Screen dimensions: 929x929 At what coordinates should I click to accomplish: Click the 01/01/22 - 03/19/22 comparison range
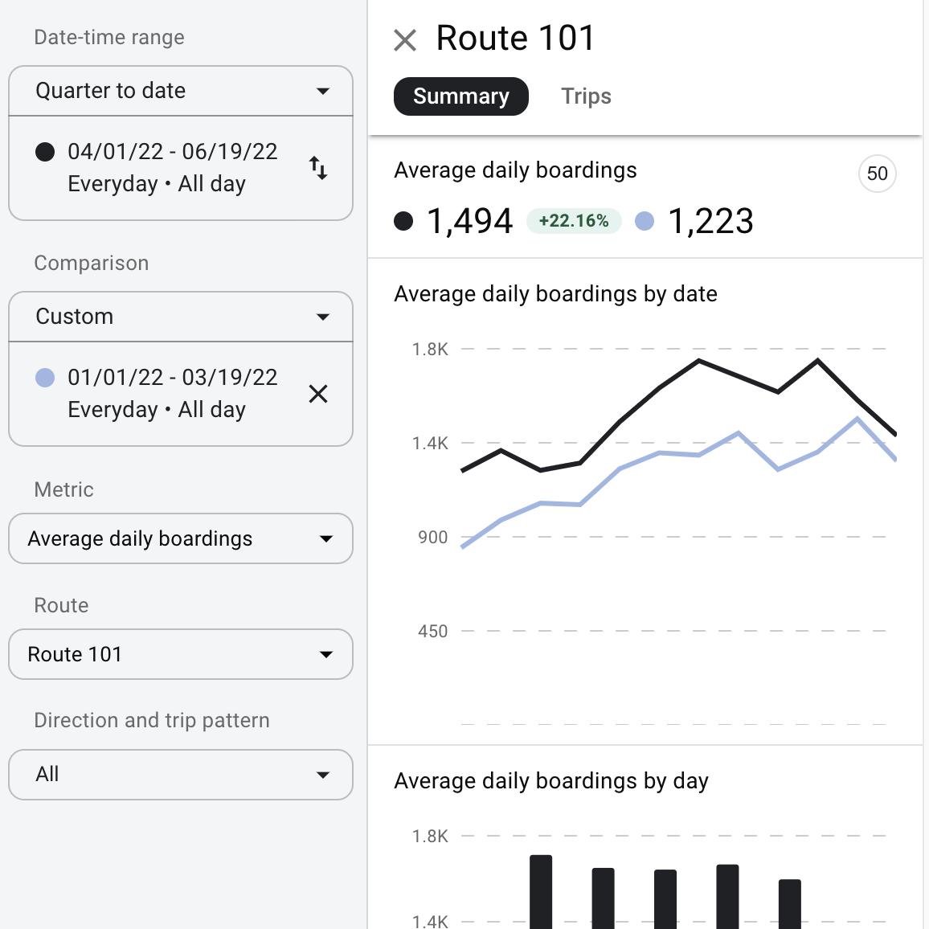172,378
